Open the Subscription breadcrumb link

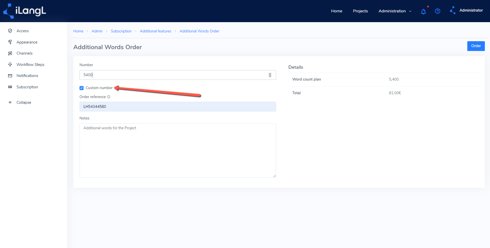coord(121,31)
